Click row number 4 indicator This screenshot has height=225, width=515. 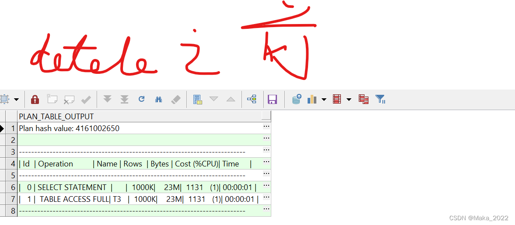click(11, 164)
